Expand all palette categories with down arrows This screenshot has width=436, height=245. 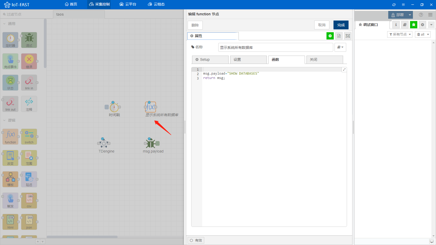coord(43,242)
